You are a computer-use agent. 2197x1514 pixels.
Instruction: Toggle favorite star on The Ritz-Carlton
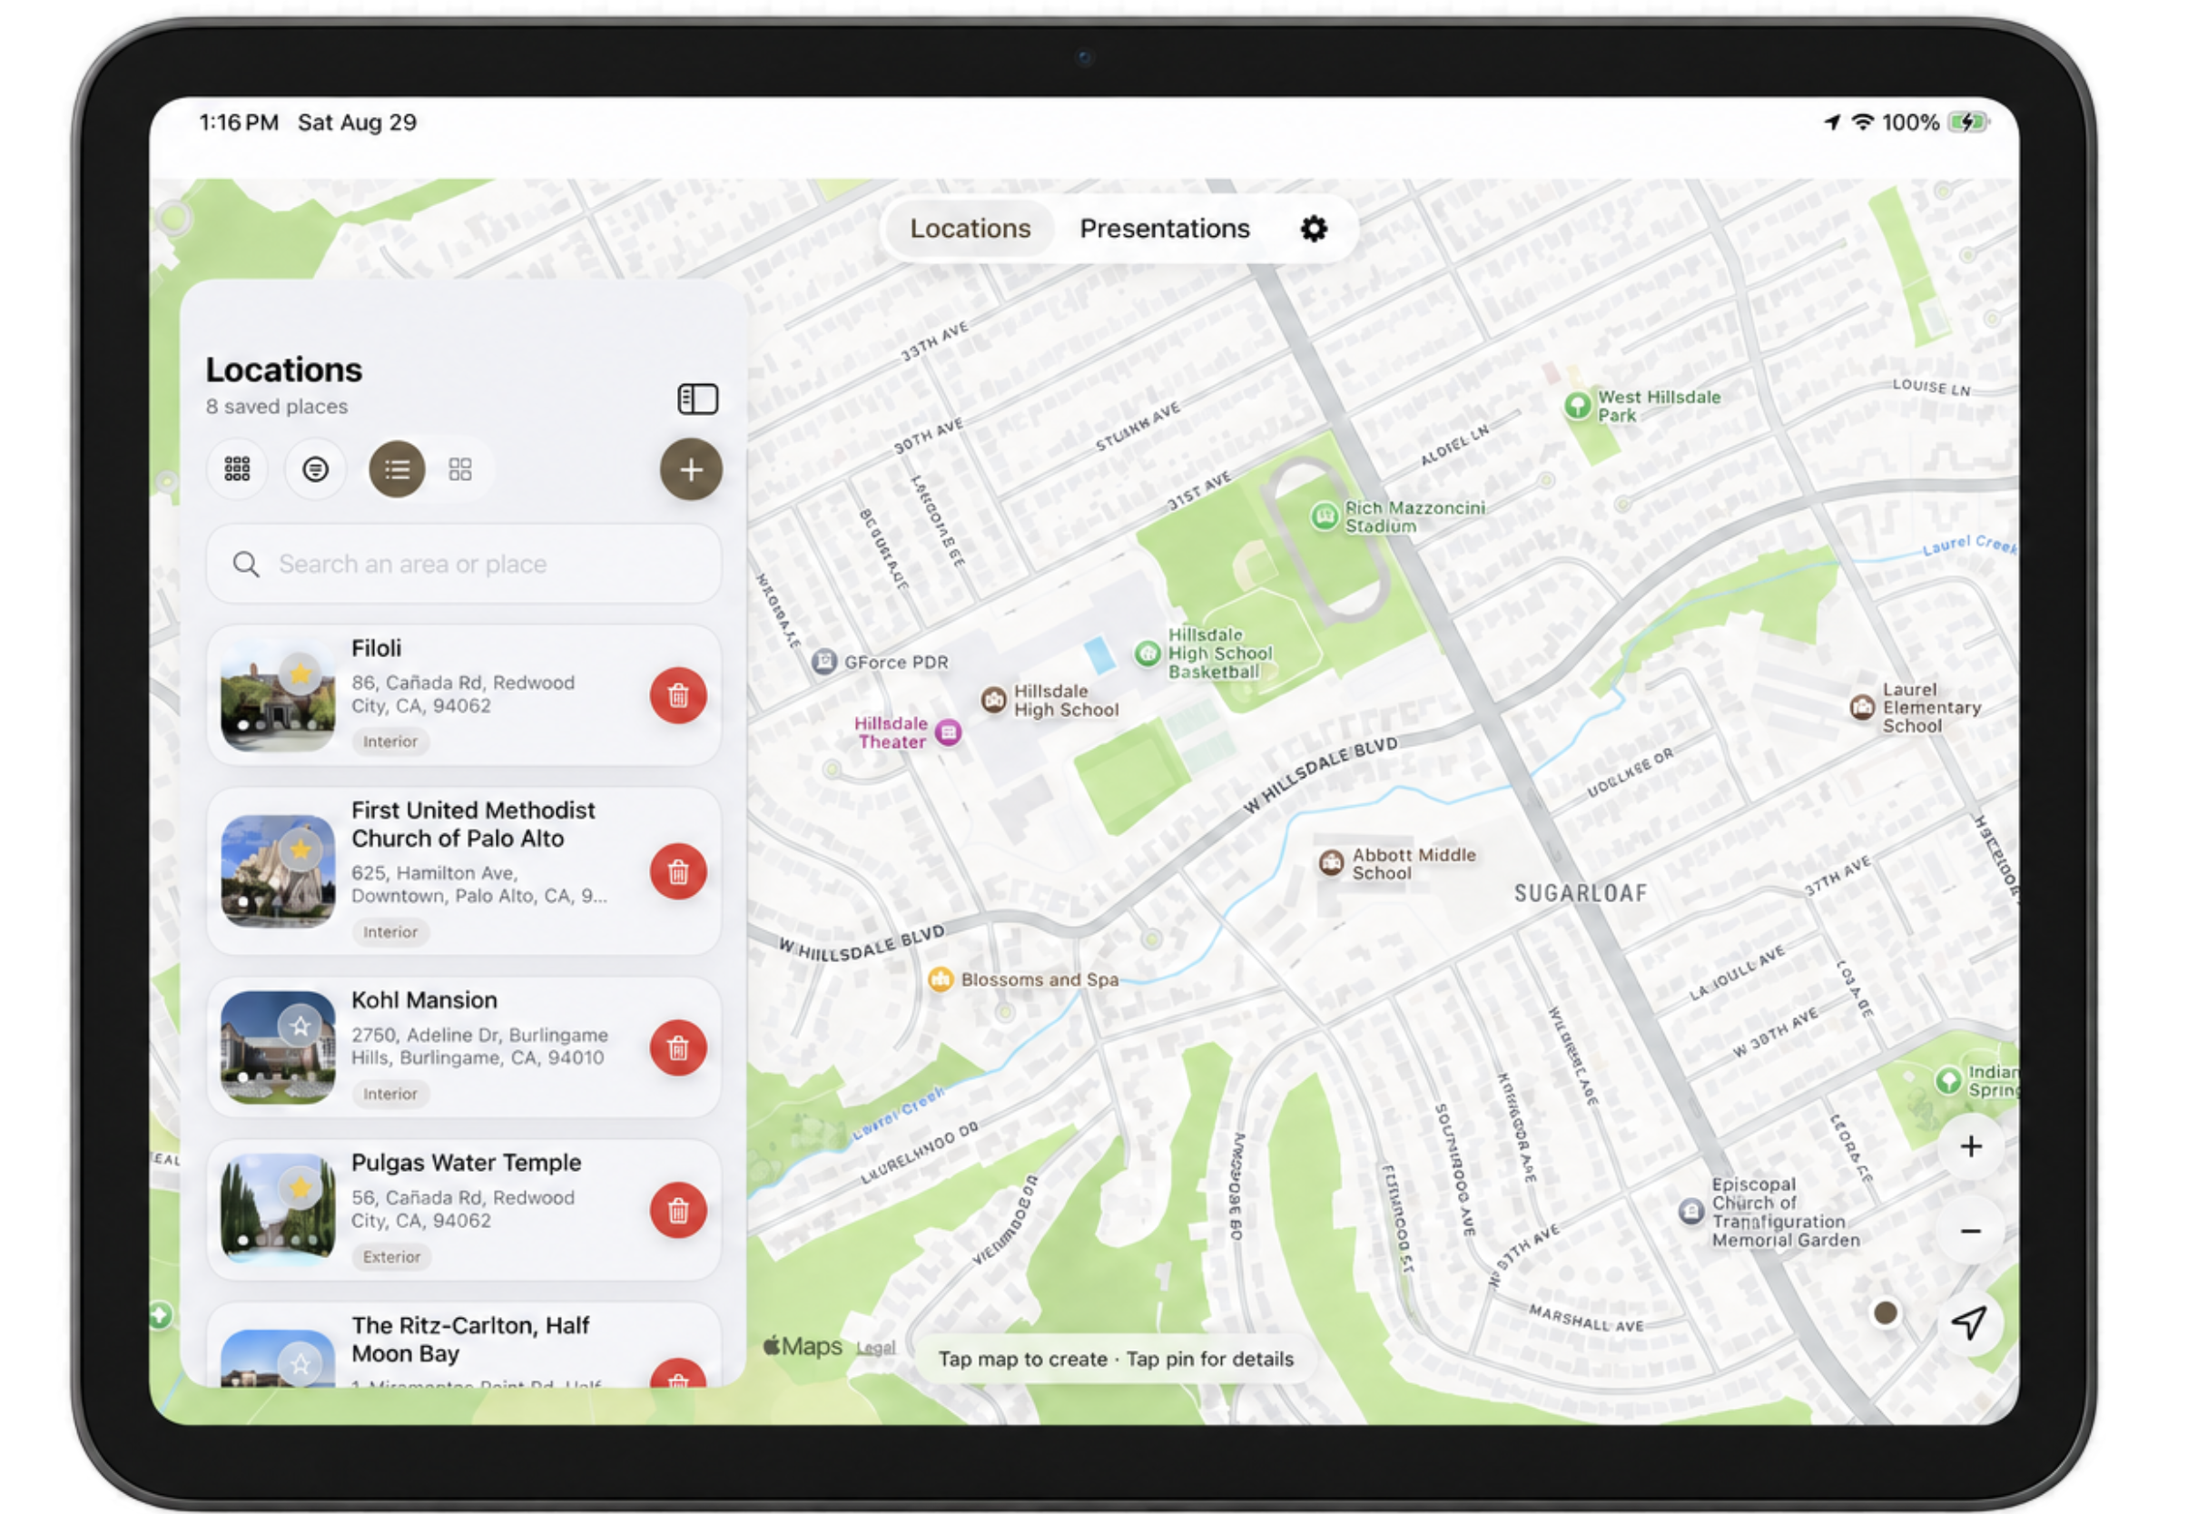pos(300,1363)
